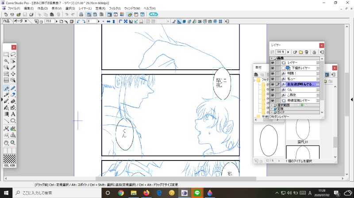The height and width of the screenshot is (198, 354).
Task: Select the eyedropper tool
Action: point(13,67)
